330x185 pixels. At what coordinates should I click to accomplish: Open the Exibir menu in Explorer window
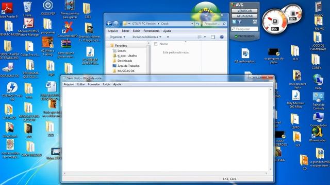(136, 31)
